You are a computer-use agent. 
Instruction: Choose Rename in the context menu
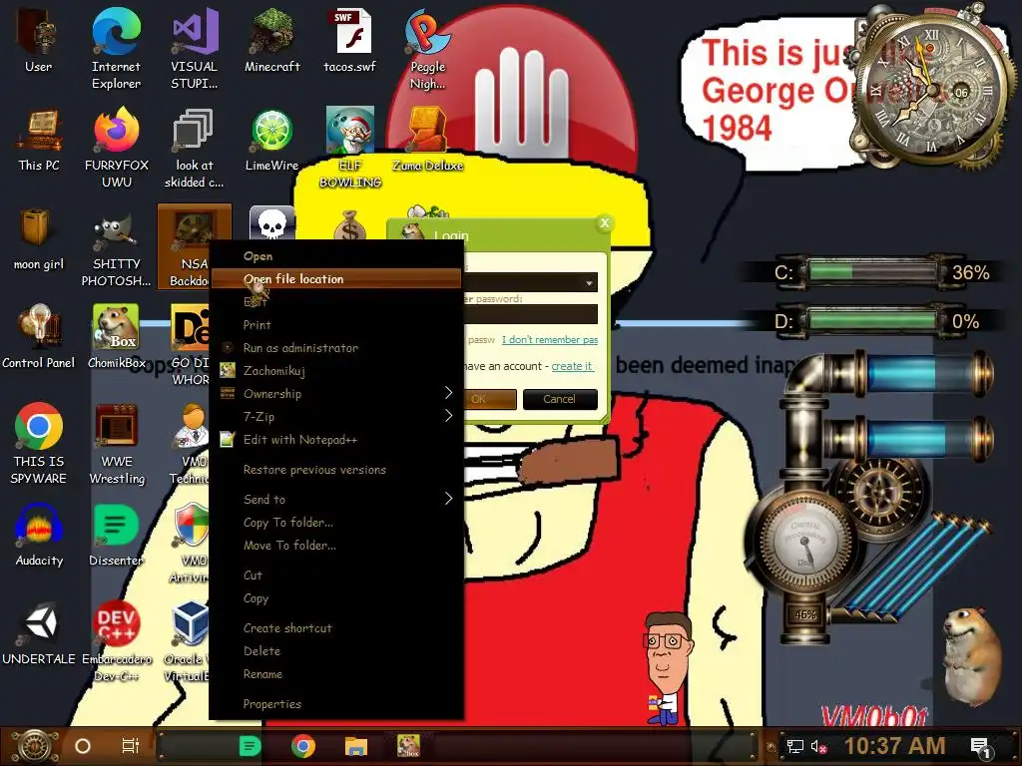click(x=336, y=673)
